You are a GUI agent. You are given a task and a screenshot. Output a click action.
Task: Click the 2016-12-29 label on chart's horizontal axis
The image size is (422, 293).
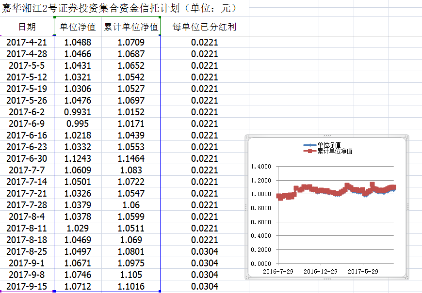[321, 271]
